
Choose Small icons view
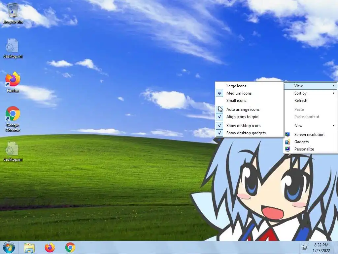250,101
